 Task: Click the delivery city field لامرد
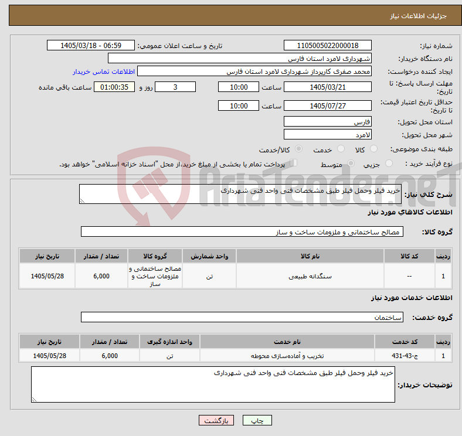(327, 134)
